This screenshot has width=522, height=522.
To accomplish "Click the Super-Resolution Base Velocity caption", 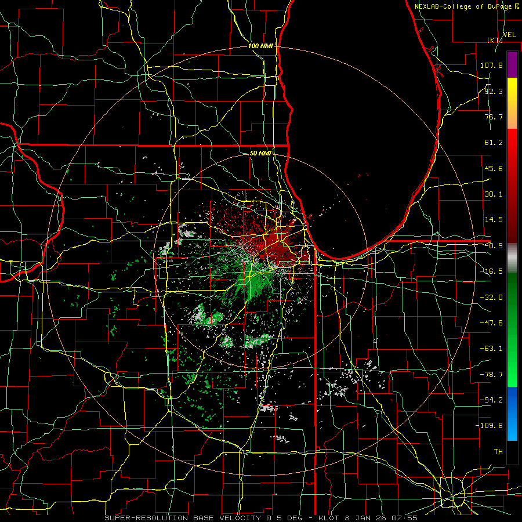I will click(x=260, y=518).
